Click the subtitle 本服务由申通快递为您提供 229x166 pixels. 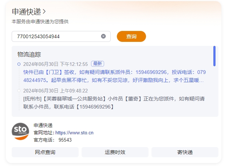tap(40, 21)
